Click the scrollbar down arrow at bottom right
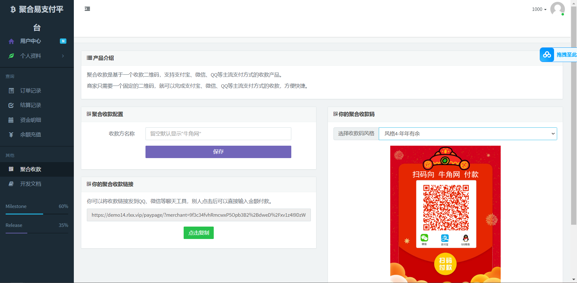This screenshot has width=577, height=283. click(x=574, y=280)
